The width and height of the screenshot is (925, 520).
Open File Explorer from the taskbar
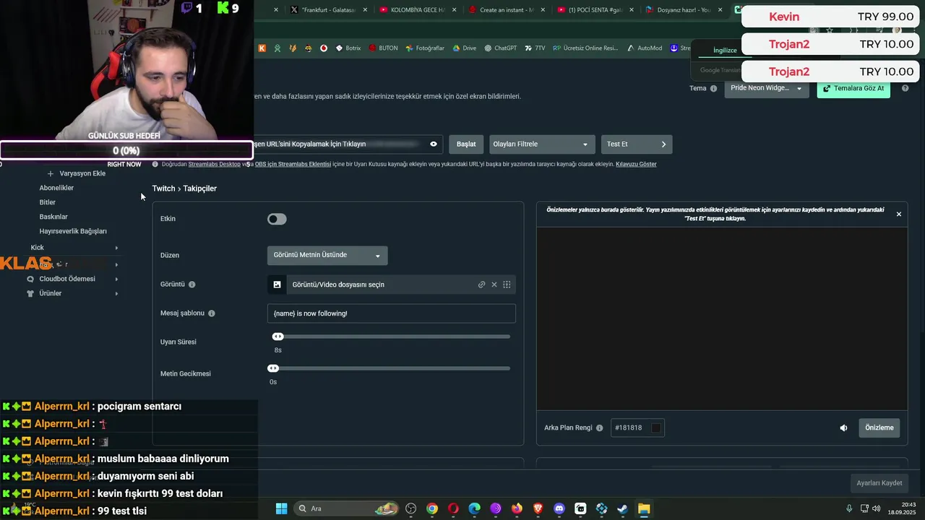[643, 508]
